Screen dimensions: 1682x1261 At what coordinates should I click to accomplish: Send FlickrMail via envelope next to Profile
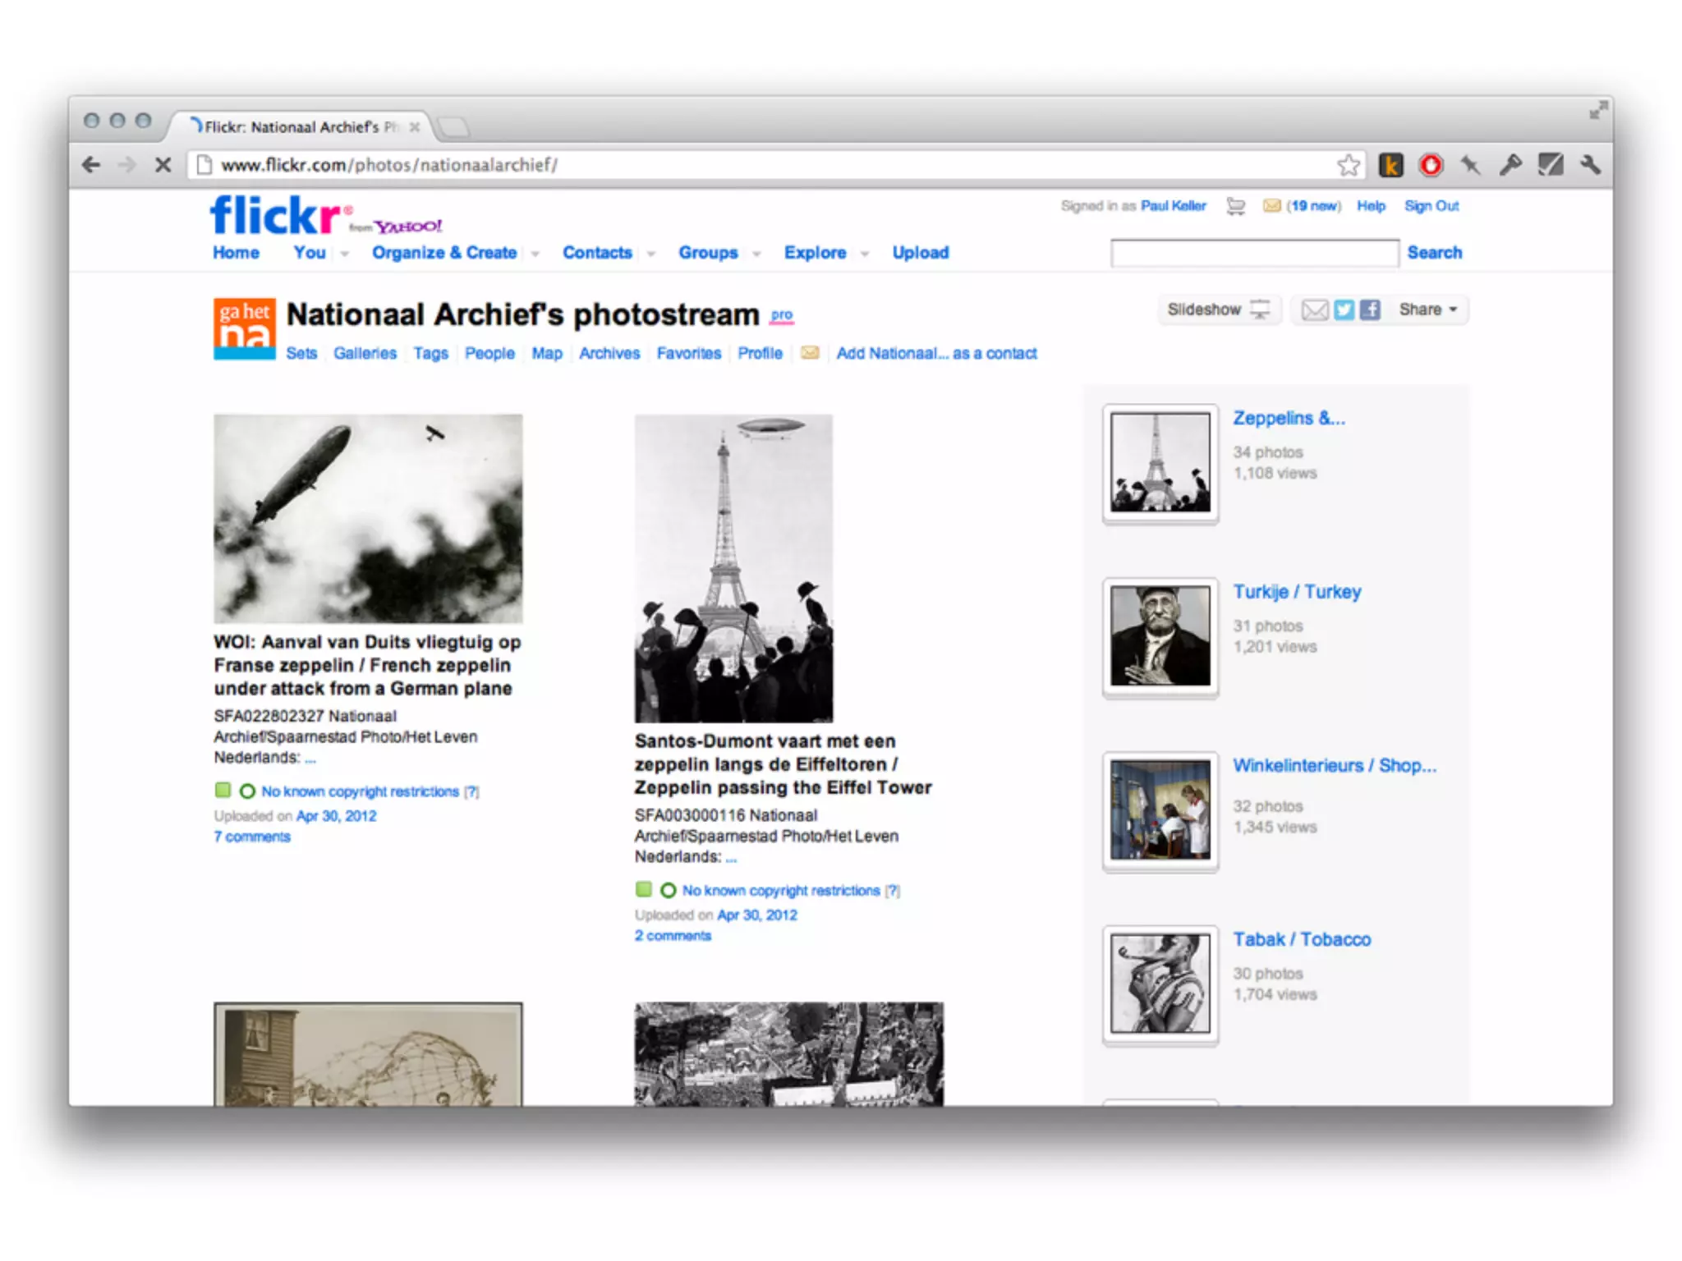pyautogui.click(x=810, y=353)
